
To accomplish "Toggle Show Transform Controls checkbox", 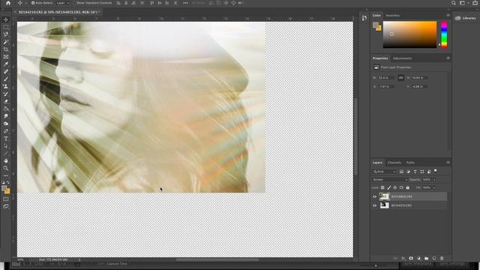I will tap(74, 3).
